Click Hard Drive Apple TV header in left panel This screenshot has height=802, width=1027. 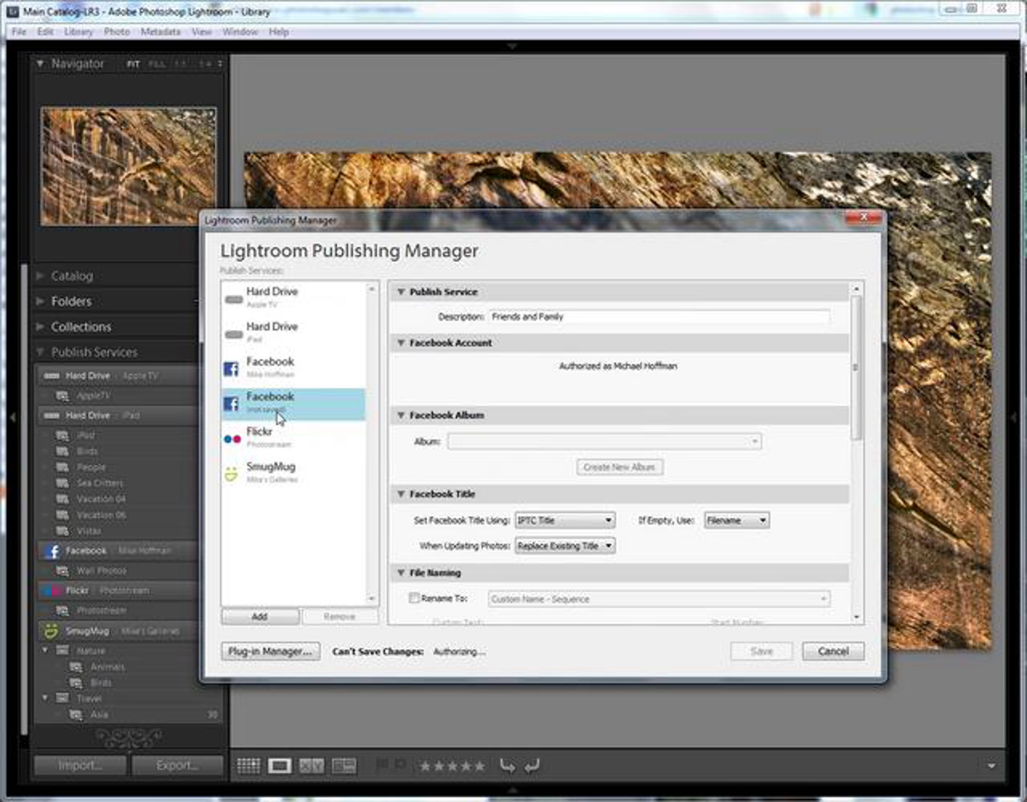pos(118,376)
